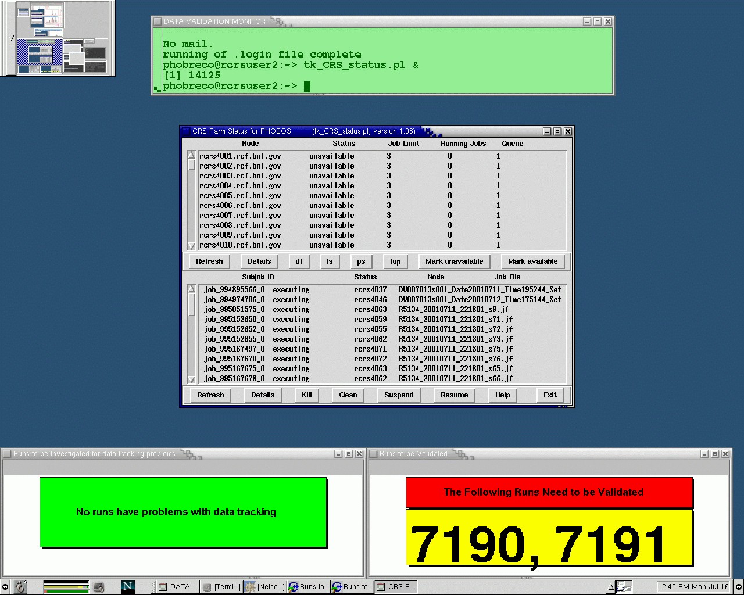Image resolution: width=744 pixels, height=595 pixels.
Task: Hide panel with right edge arrow
Action: 739,587
